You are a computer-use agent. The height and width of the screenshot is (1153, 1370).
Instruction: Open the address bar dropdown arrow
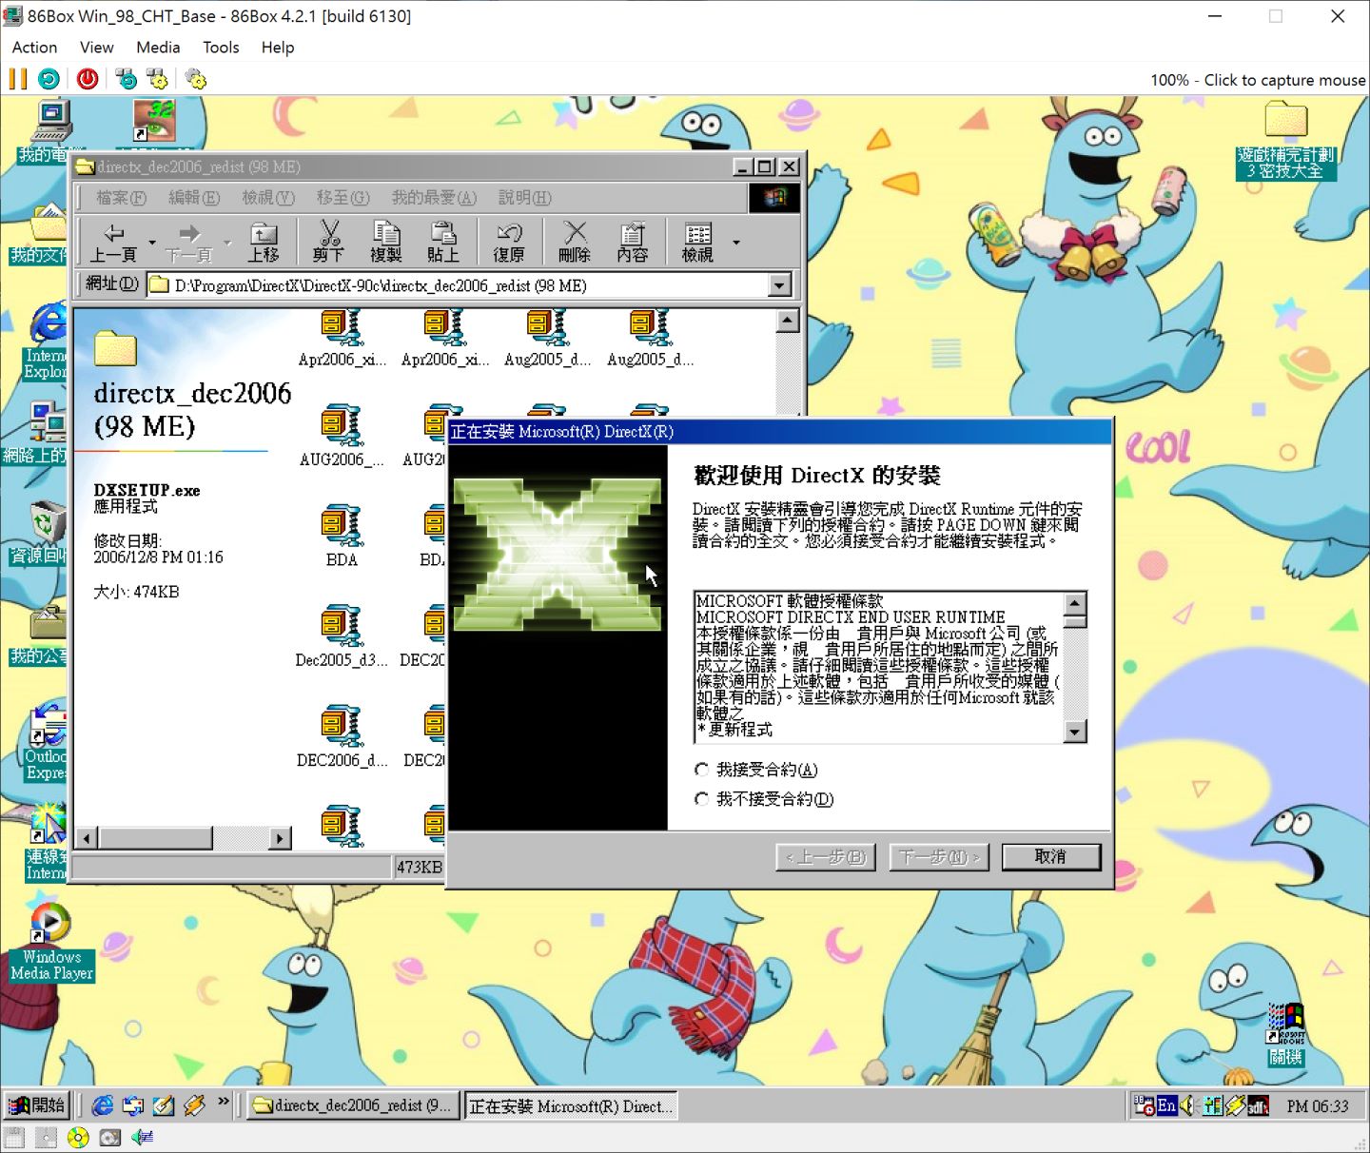[779, 285]
